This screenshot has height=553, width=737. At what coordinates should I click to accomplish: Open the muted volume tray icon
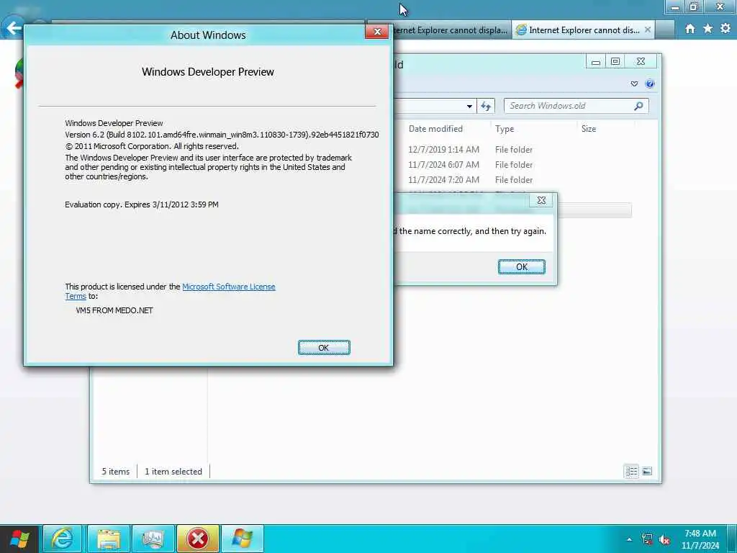pyautogui.click(x=664, y=540)
